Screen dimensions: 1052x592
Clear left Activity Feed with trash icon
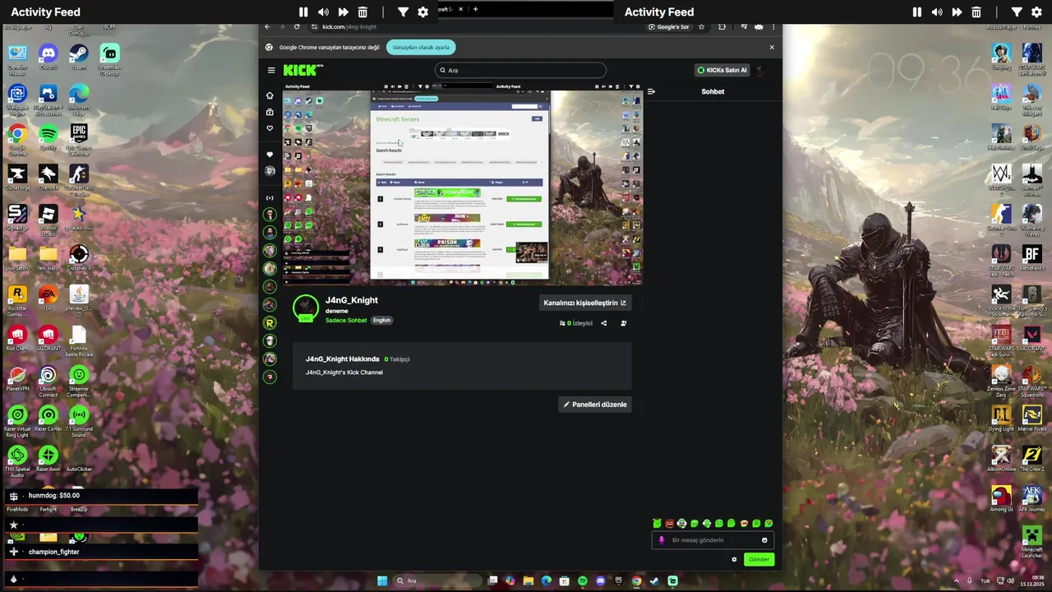pos(362,12)
